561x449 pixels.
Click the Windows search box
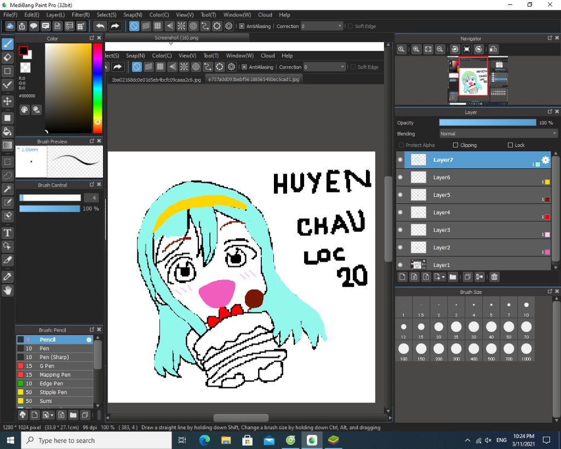[96, 440]
